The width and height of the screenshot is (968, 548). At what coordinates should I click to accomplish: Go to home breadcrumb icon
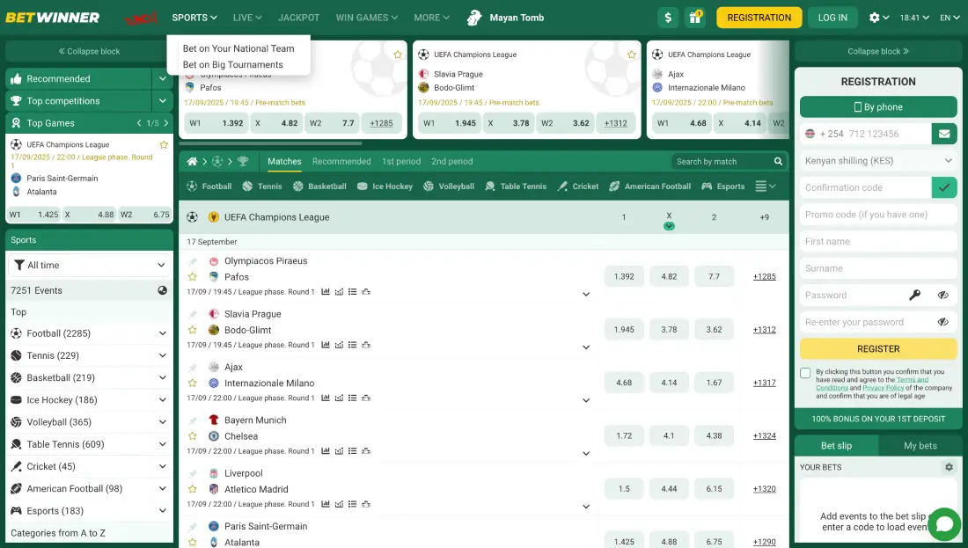pyautogui.click(x=192, y=161)
